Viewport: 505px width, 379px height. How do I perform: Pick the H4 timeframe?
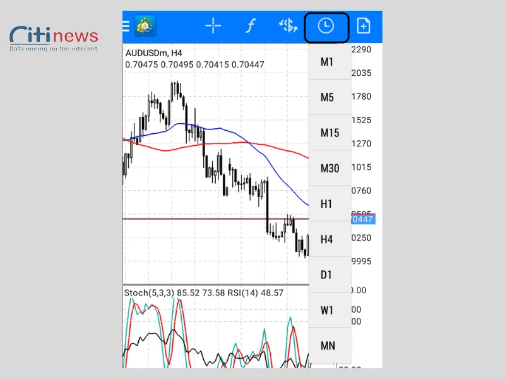[x=330, y=239]
